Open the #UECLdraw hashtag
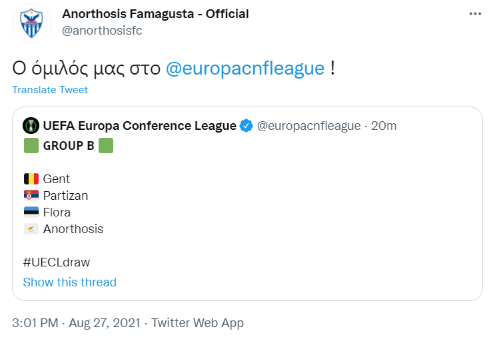The image size is (493, 343). (57, 262)
